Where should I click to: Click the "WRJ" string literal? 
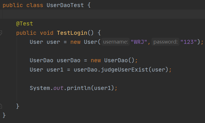(x=139, y=42)
